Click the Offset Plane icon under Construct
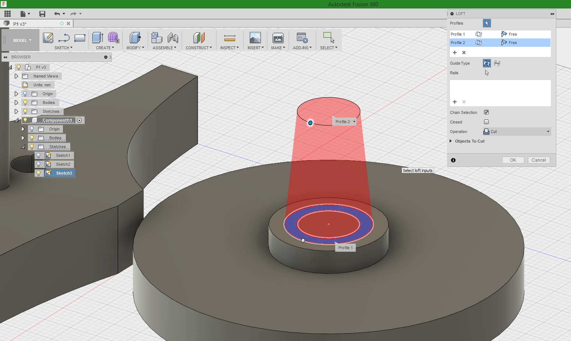 click(199, 37)
